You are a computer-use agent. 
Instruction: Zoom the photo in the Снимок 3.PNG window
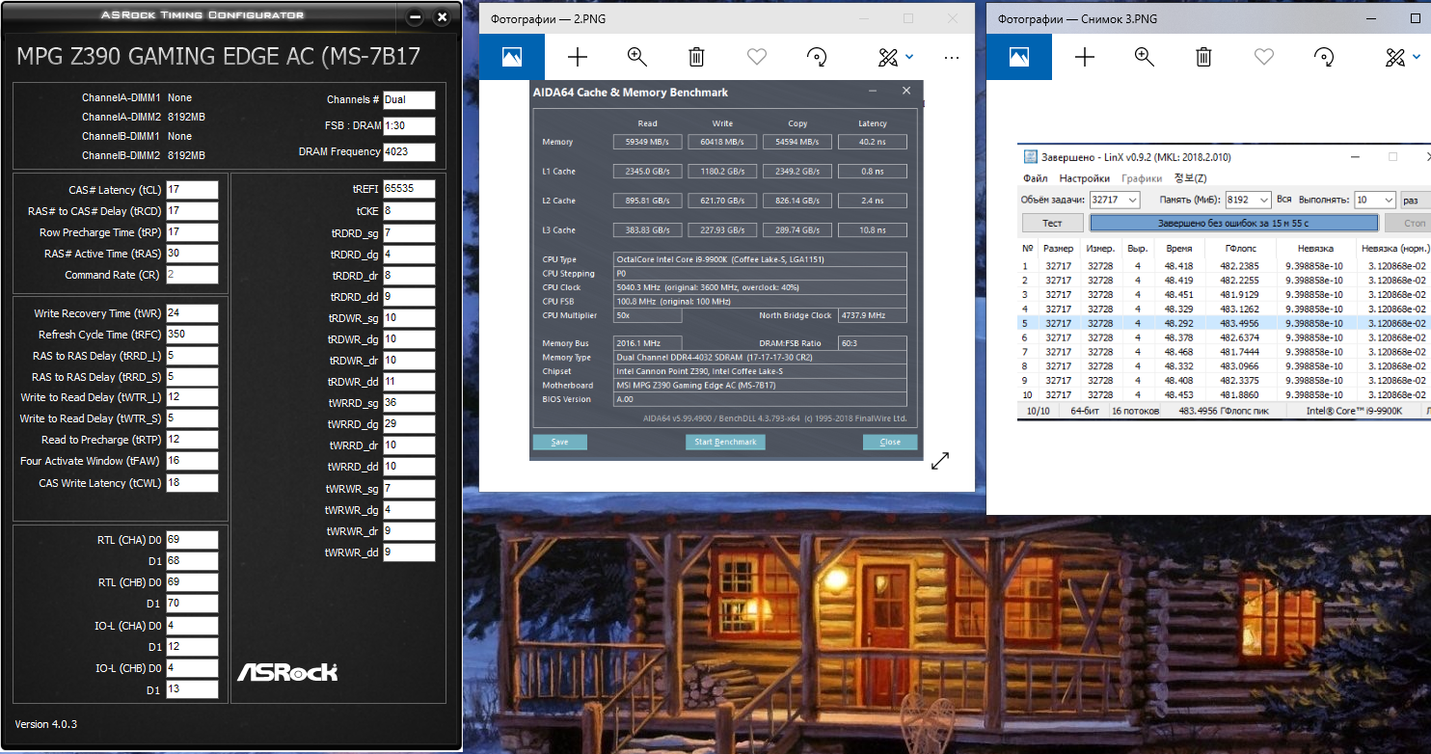pos(1145,58)
